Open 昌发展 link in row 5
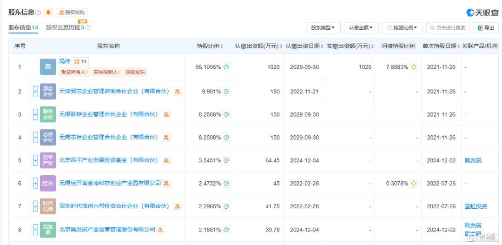The width and height of the screenshot is (502, 245). [473, 160]
